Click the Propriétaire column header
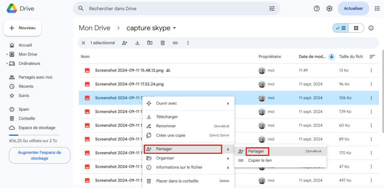This screenshot has width=384, height=188. click(x=270, y=57)
